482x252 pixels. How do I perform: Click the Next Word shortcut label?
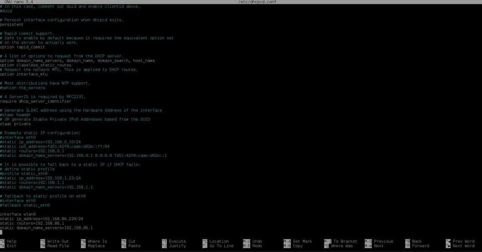click(464, 246)
